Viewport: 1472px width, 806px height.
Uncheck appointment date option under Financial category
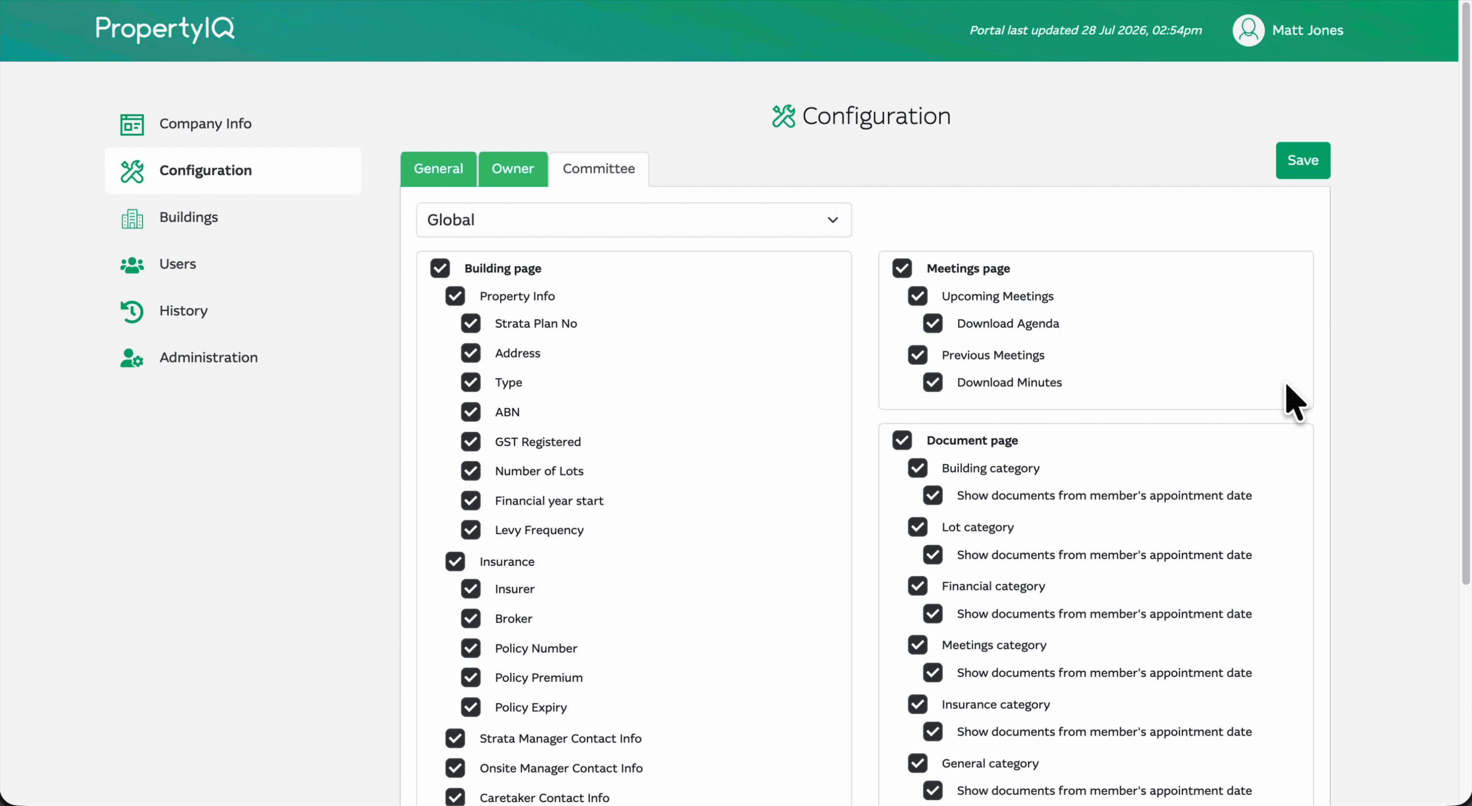(933, 614)
